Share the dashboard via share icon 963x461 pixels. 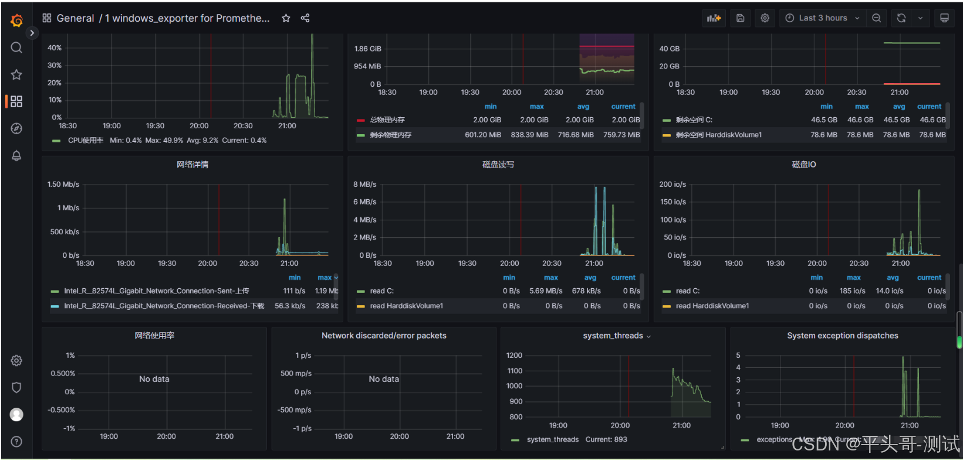point(305,18)
